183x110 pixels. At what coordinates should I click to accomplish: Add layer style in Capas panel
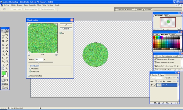(155, 103)
